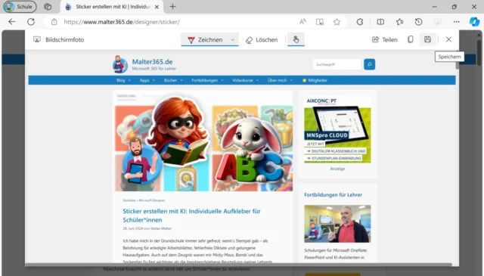The image size is (484, 276).
Task: Click the site info lock icon
Action: pyautogui.click(x=54, y=22)
